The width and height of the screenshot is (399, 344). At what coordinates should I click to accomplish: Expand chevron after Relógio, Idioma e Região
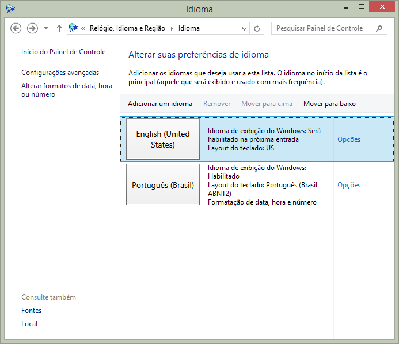[172, 28]
